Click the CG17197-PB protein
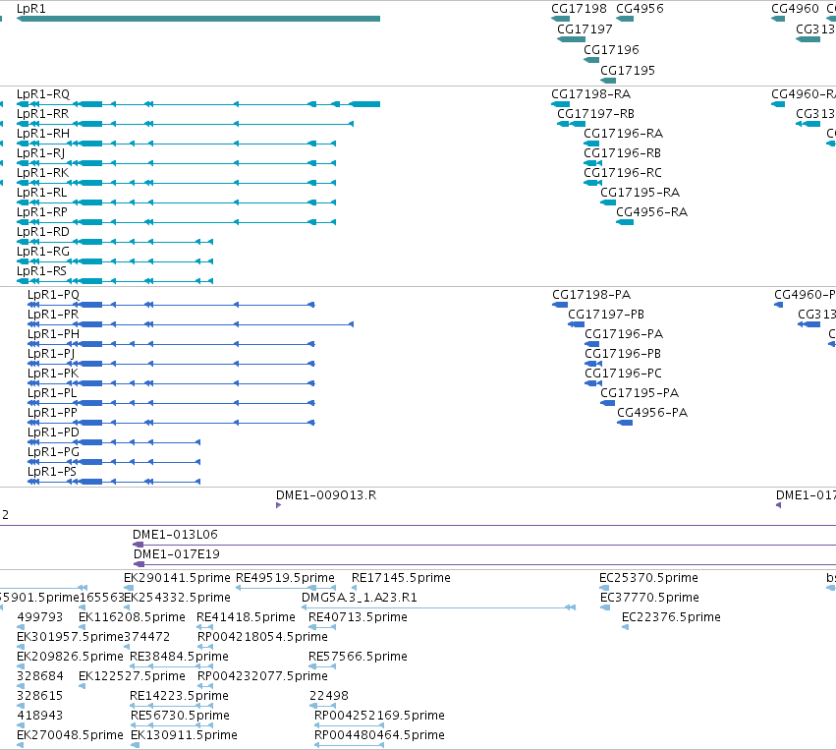The width and height of the screenshot is (836, 750). point(577,324)
